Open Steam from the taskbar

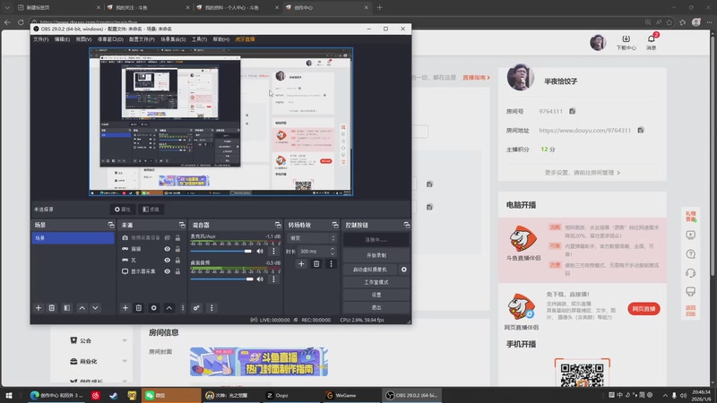click(x=114, y=395)
